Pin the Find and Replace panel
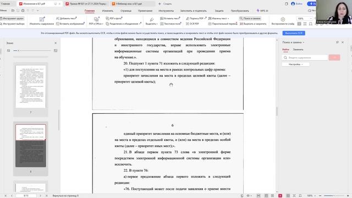Screen dimensions: 352x198 point(337,42)
